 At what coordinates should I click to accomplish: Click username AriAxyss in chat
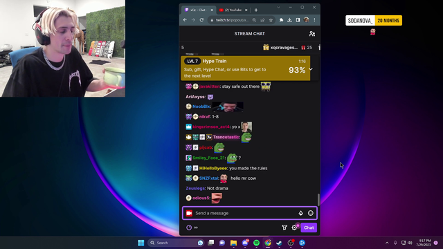point(195,97)
